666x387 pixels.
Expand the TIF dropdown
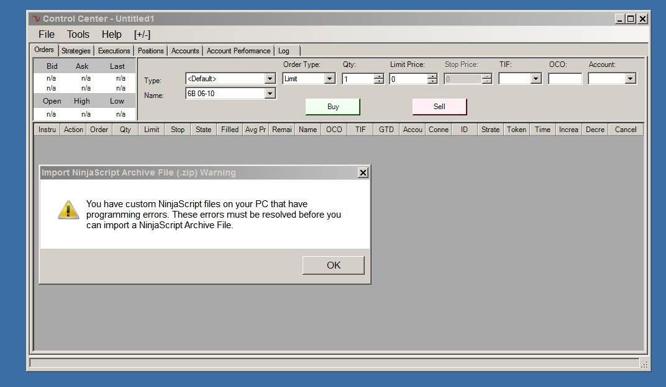click(x=536, y=78)
